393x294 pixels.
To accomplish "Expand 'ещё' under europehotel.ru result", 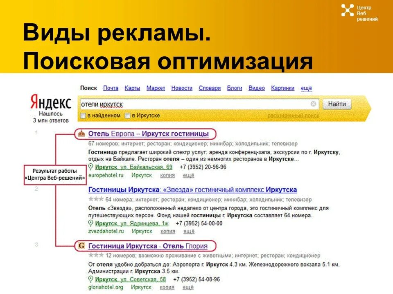I will 188,175.
